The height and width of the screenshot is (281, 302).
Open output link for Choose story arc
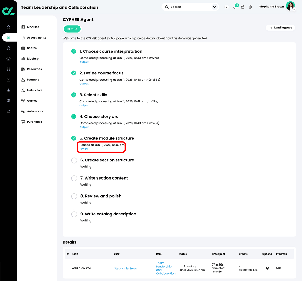pyautogui.click(x=84, y=127)
